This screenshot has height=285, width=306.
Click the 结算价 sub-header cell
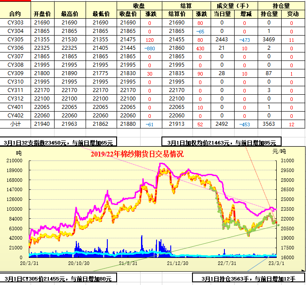[x=177, y=14]
